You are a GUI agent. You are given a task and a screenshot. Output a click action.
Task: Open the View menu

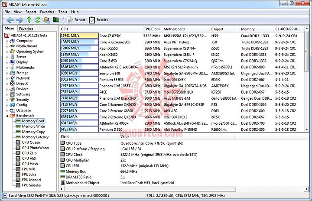pos(18,12)
